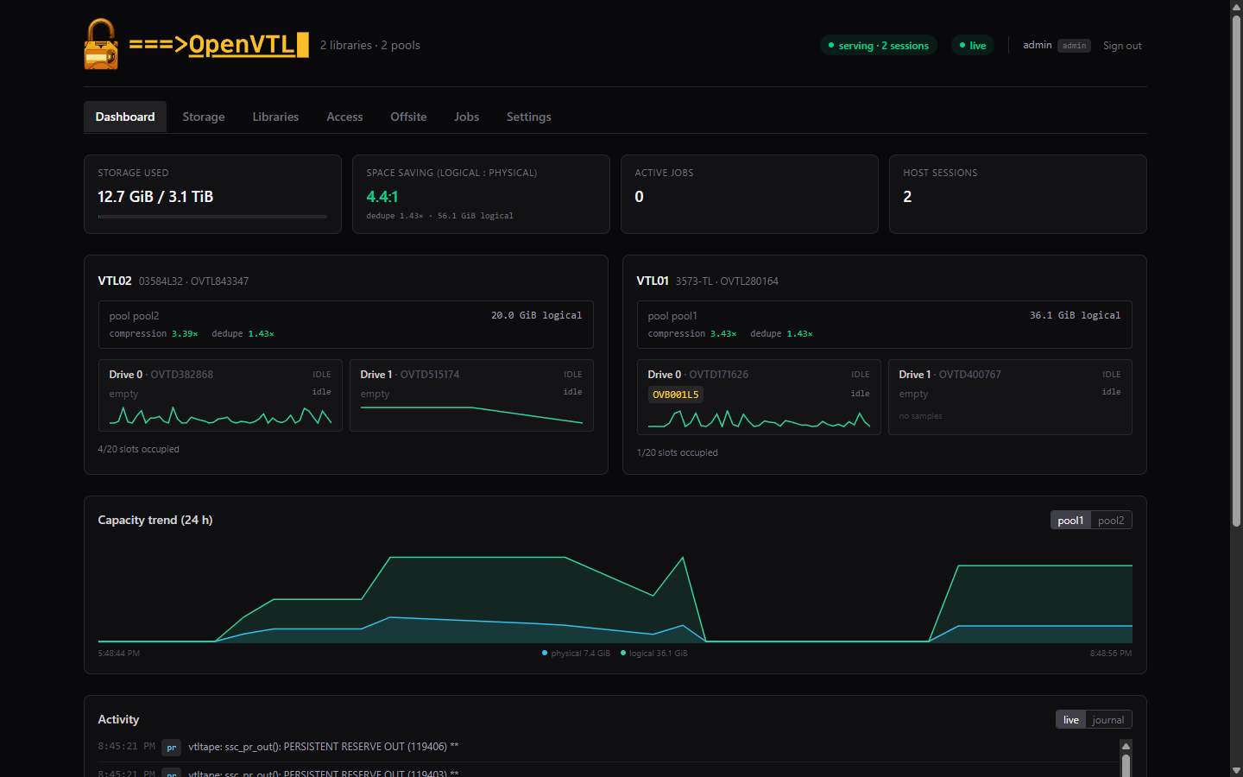Click the admin username text

[x=1037, y=45]
